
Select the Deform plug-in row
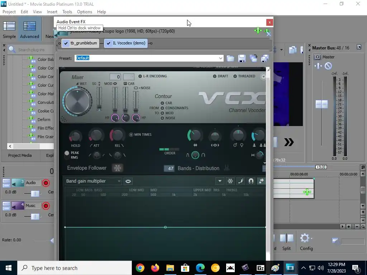[x=39, y=120]
